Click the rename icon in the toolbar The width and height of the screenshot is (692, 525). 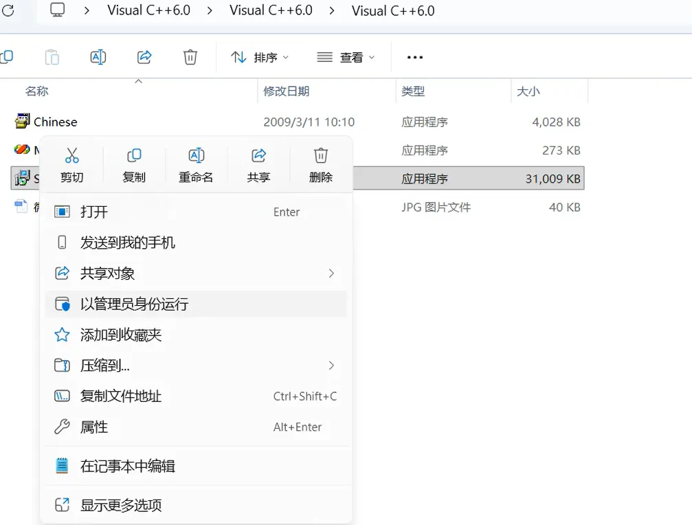tap(98, 57)
